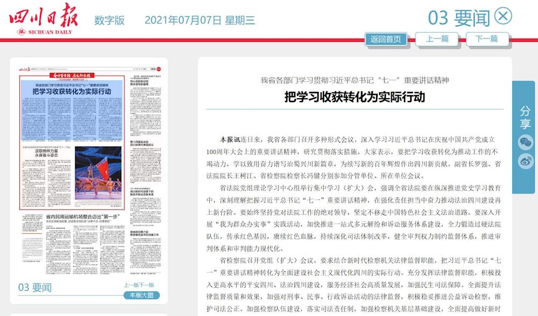Viewport: 538px width, 316px height.
Task: Click the Sichuan Daily logo
Action: [43, 19]
